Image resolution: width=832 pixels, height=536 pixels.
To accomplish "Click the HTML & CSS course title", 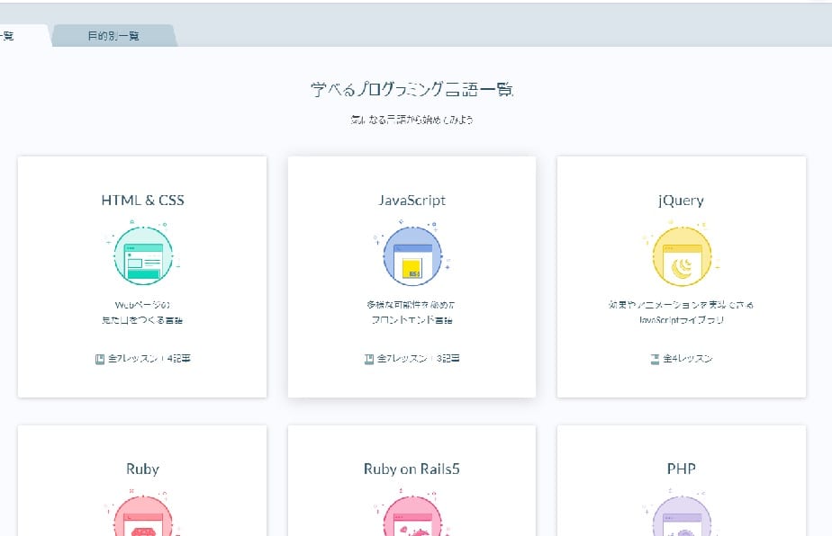I will (143, 201).
